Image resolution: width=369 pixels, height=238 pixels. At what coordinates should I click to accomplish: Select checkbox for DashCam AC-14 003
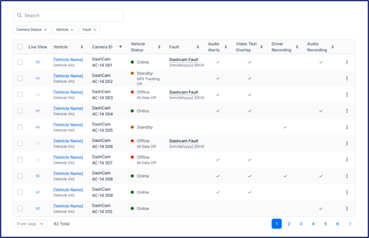pyautogui.click(x=20, y=95)
